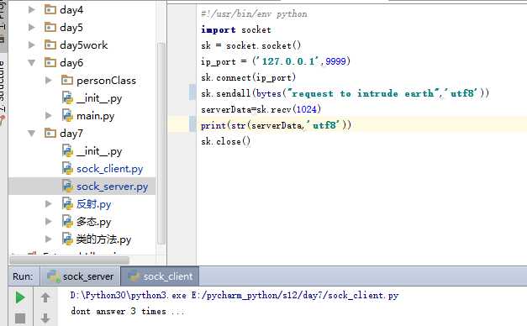This screenshot has height=326, width=527.
Task: Click the green Rerun play icon
Action: pyautogui.click(x=20, y=297)
